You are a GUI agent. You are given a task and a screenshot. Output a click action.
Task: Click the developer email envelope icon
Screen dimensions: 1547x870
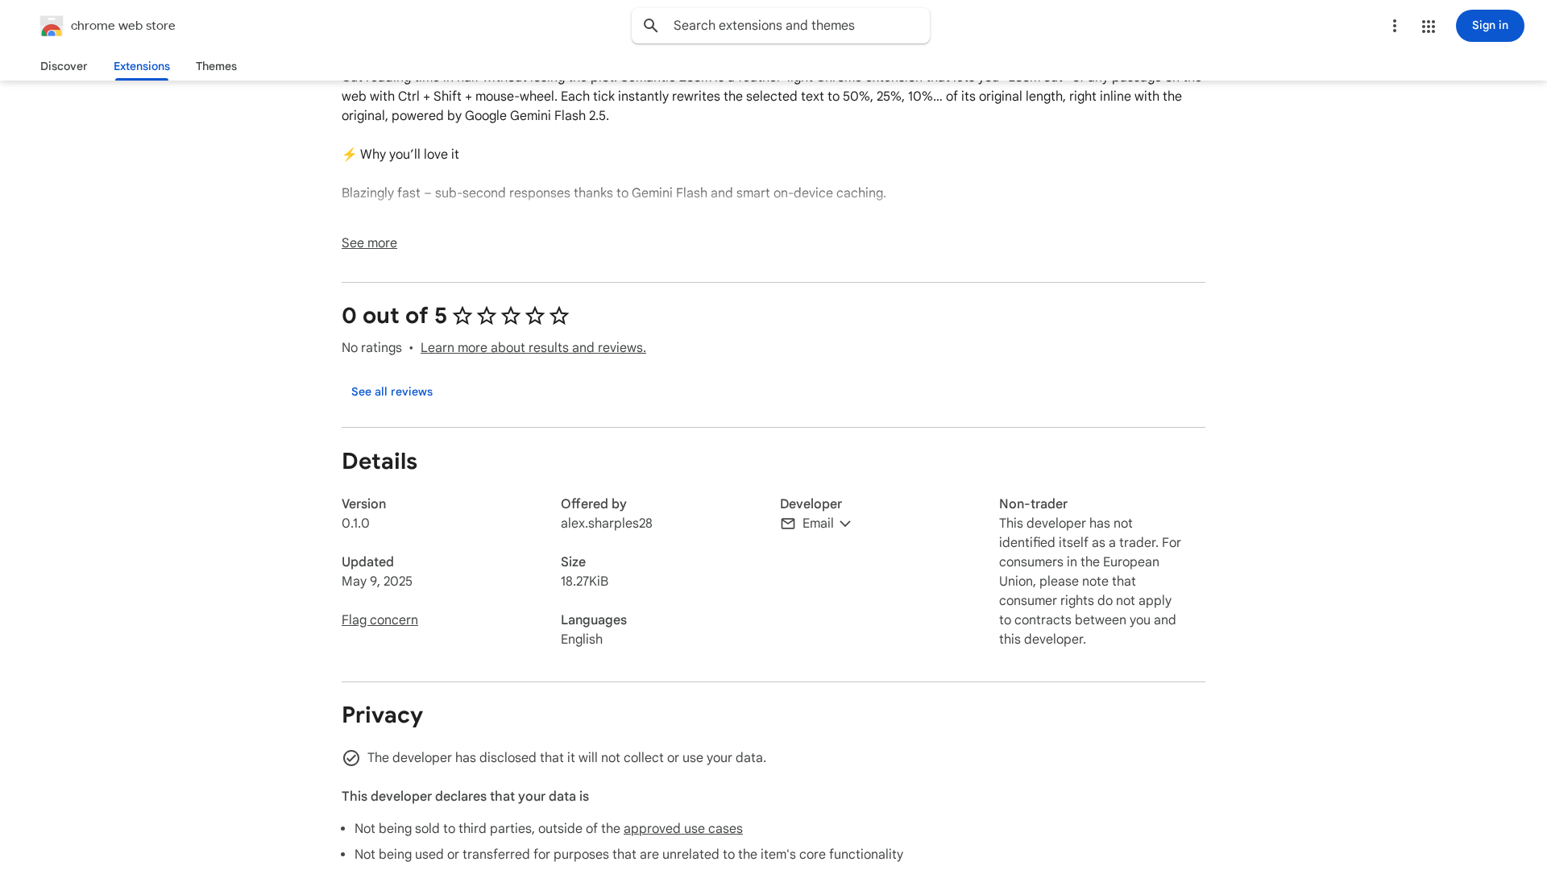click(788, 524)
